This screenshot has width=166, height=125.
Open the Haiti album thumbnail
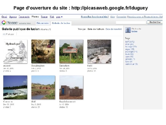99,51
